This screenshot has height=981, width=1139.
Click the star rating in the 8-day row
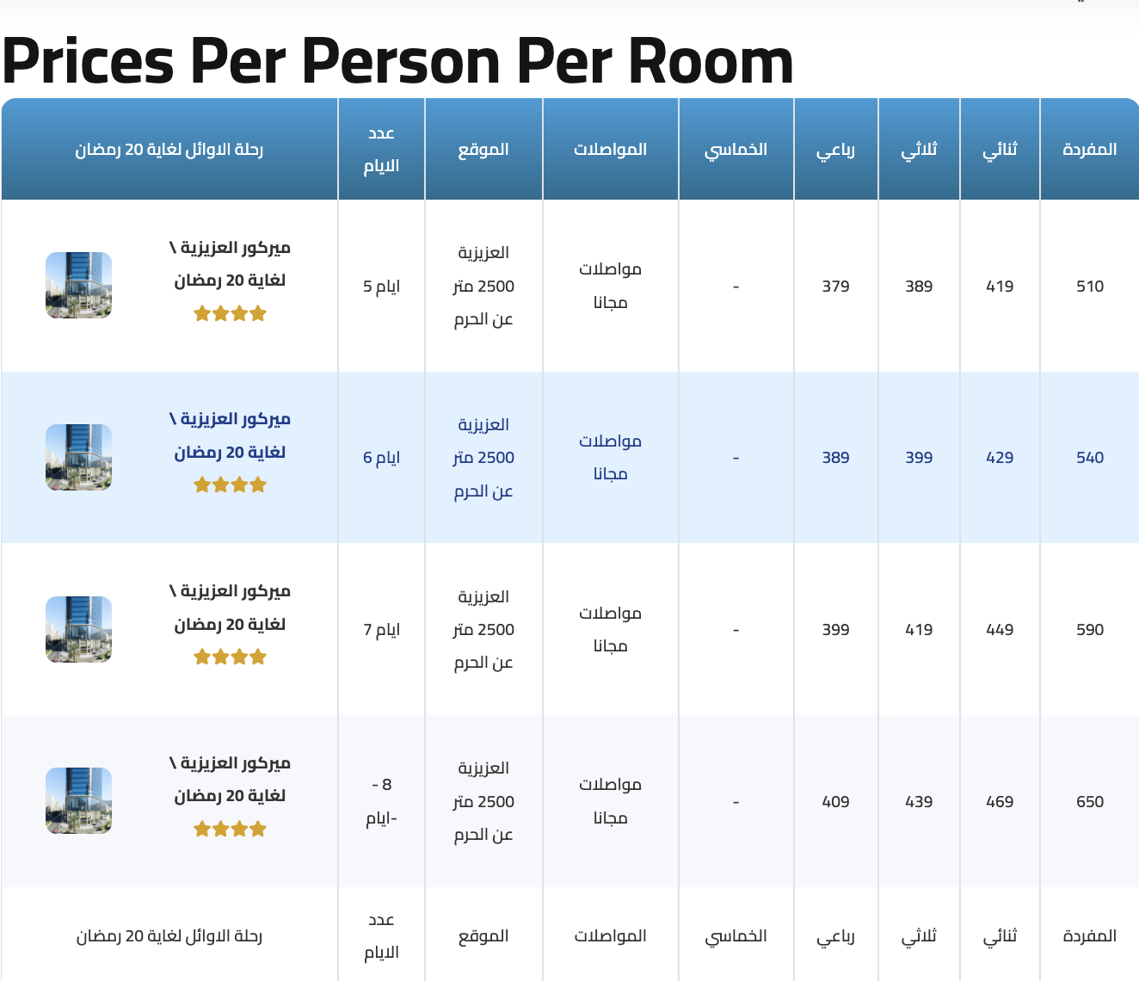click(230, 830)
